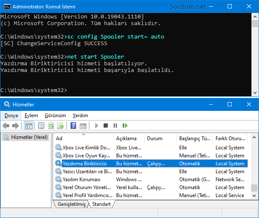This screenshot has height=218, width=259.
Task: Restart the selected service with restart icon
Action: (125, 126)
